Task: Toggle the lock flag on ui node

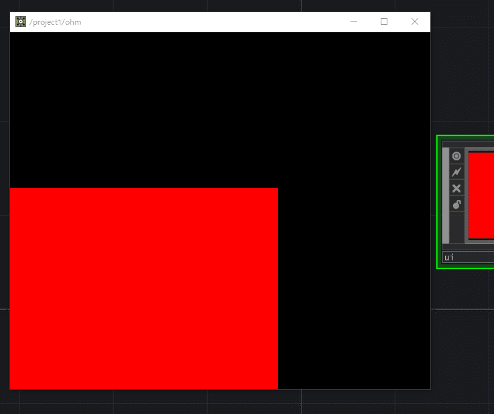Action: pyautogui.click(x=456, y=205)
